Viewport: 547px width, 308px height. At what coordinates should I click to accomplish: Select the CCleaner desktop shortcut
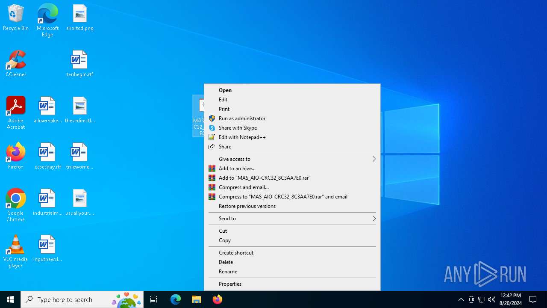point(16,64)
